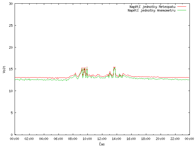Click x-axis time label 10:00
Viewport: 195px width, 146px height.
click(x=87, y=139)
